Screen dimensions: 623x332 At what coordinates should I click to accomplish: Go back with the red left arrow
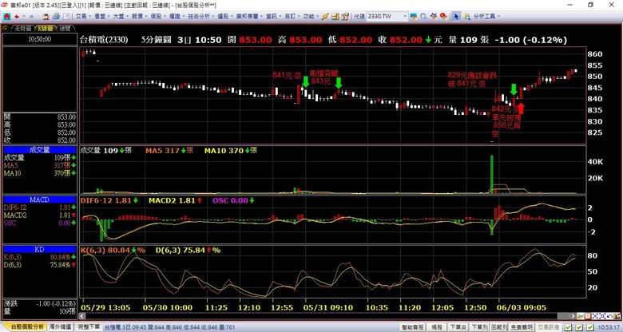(17, 16)
